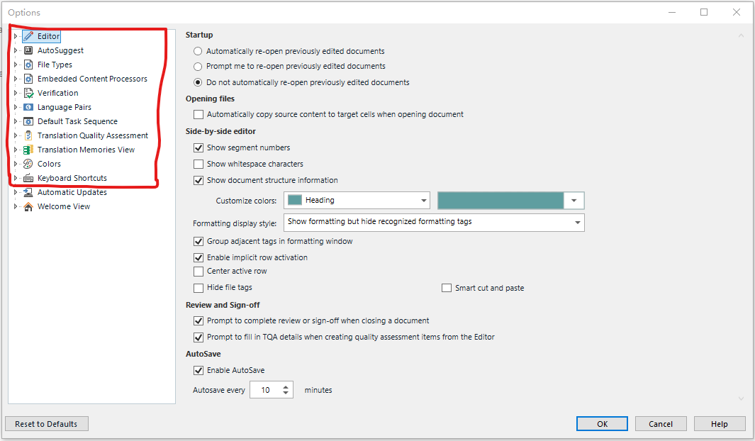
Task: Expand the Keyboard Shortcuts node arrow
Action: pos(16,178)
